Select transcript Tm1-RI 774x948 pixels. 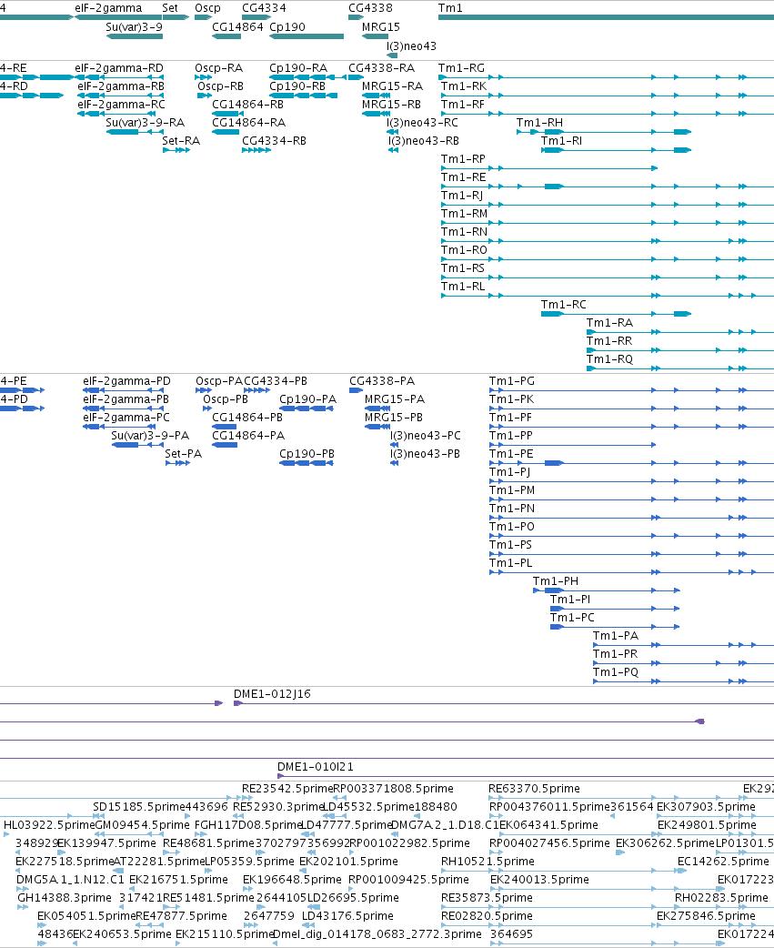[617, 150]
